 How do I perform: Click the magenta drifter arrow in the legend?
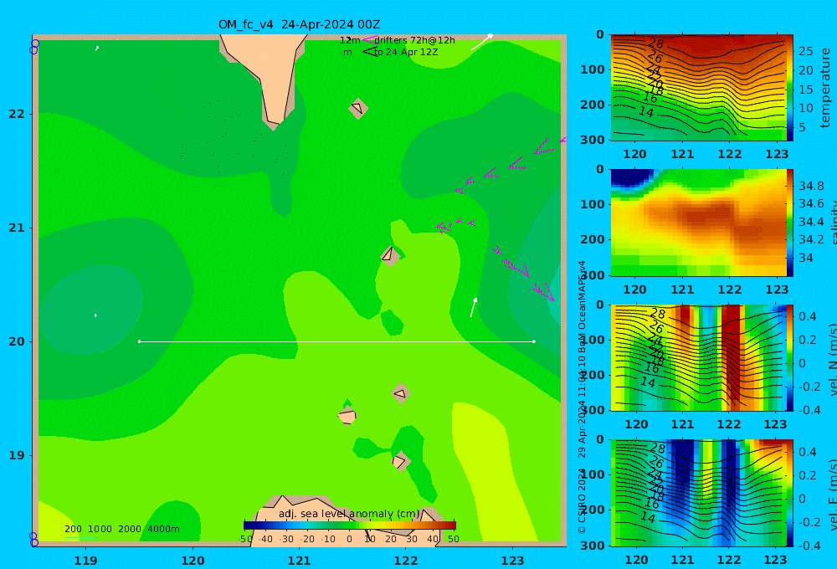[369, 40]
